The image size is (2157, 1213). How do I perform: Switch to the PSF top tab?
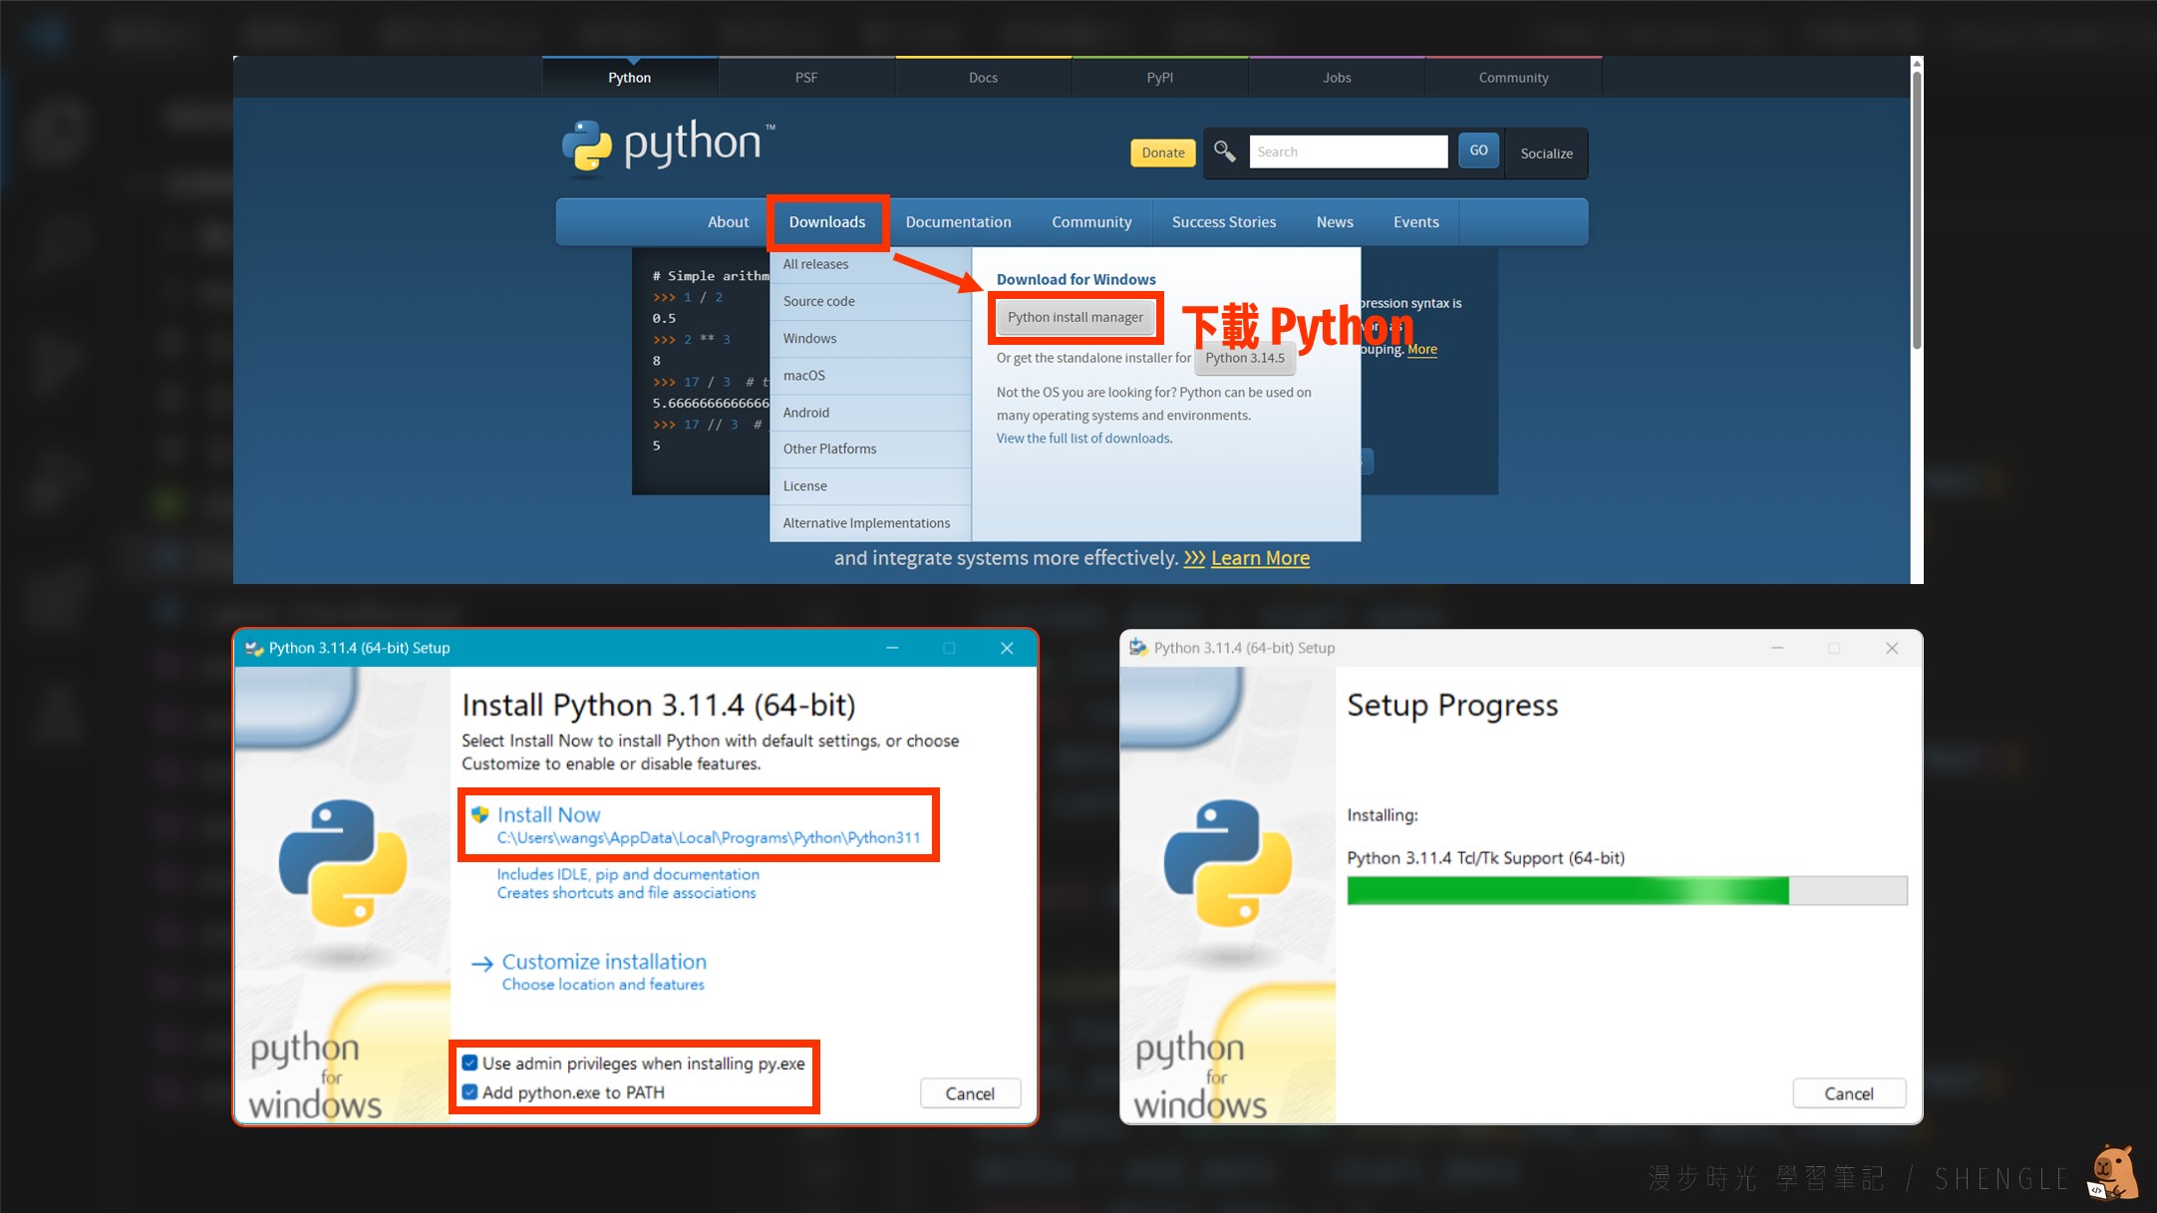(x=806, y=78)
